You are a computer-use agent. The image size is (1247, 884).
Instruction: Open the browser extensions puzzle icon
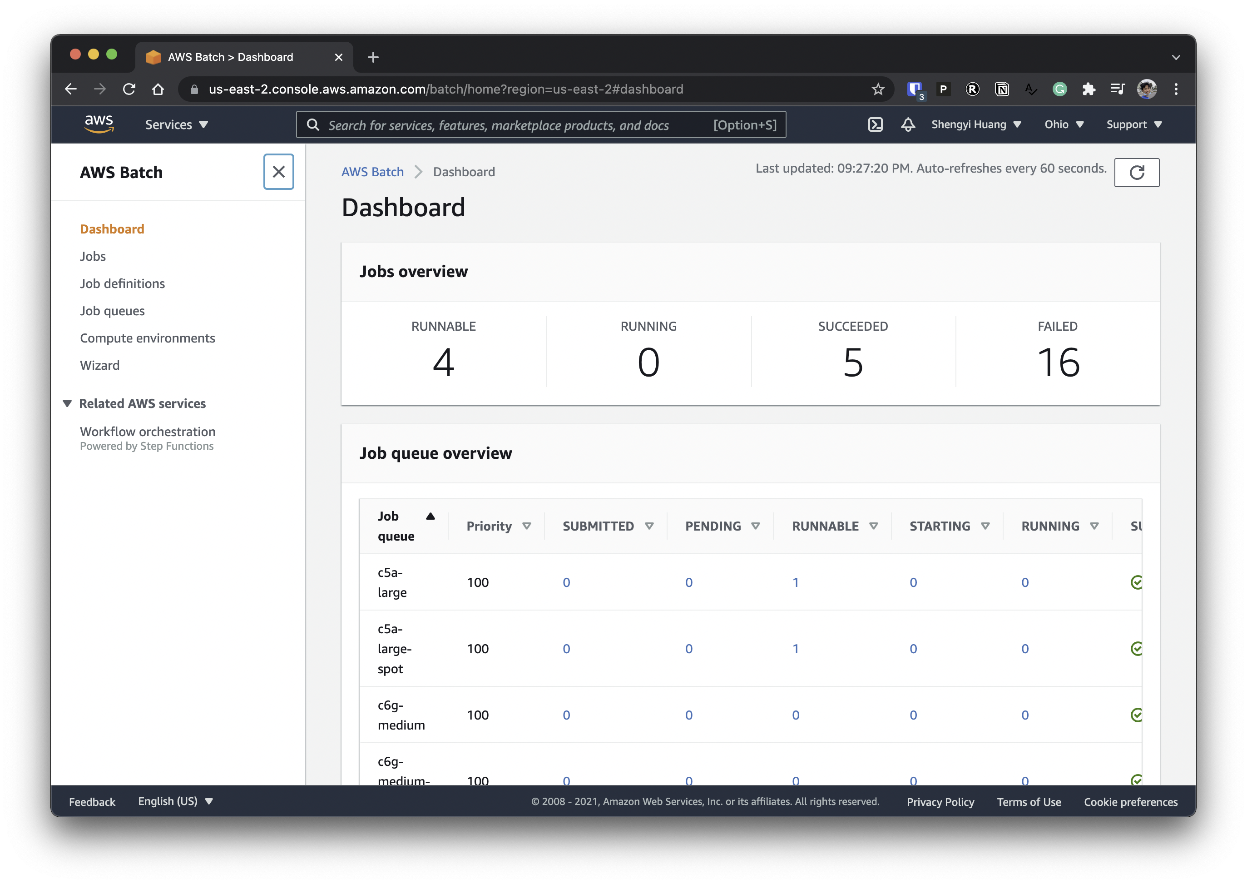1089,89
